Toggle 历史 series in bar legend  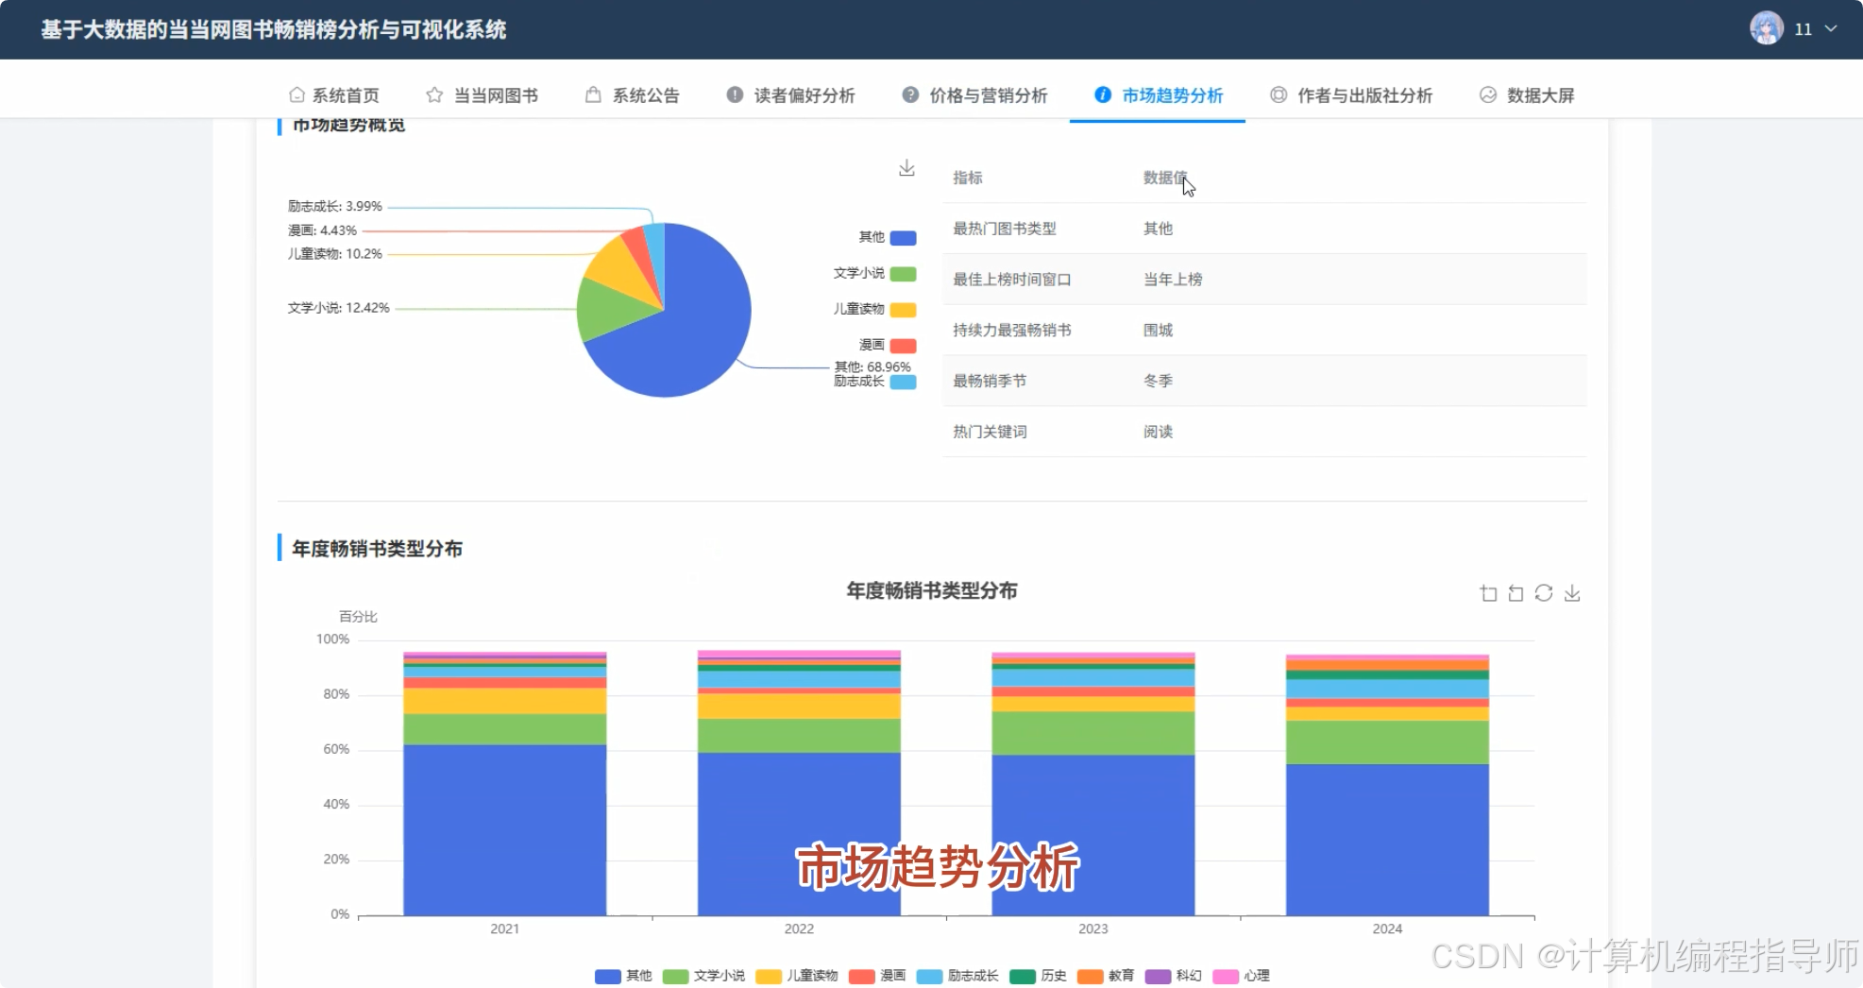coord(1038,976)
